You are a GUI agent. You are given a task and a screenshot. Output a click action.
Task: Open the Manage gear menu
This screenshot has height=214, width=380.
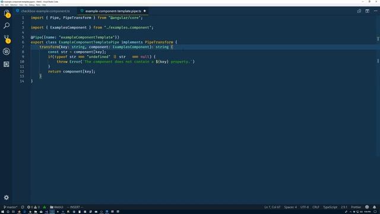(7, 197)
